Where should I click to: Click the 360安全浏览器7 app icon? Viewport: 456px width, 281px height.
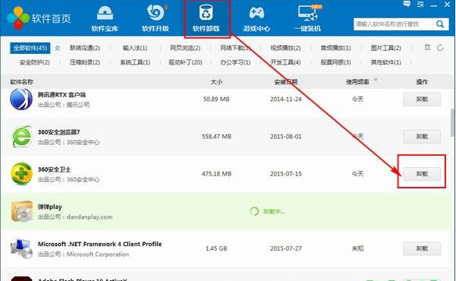tap(21, 137)
